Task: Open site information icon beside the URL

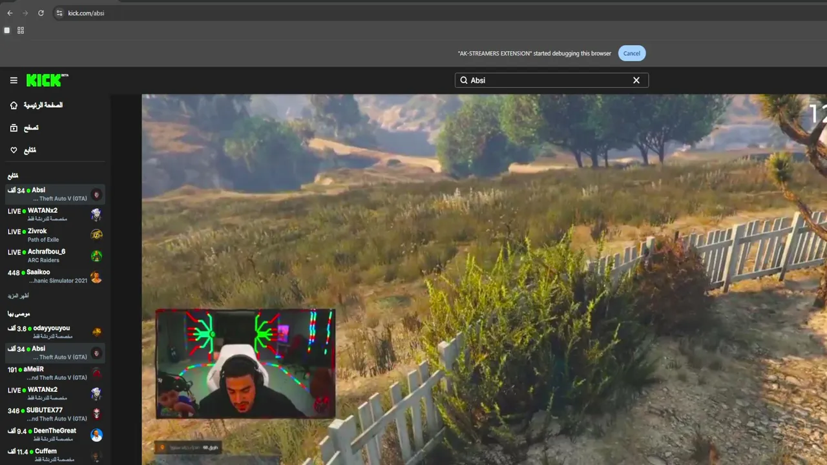Action: pos(59,13)
